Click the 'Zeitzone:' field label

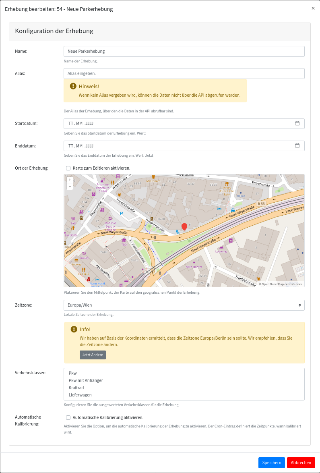pos(23,305)
